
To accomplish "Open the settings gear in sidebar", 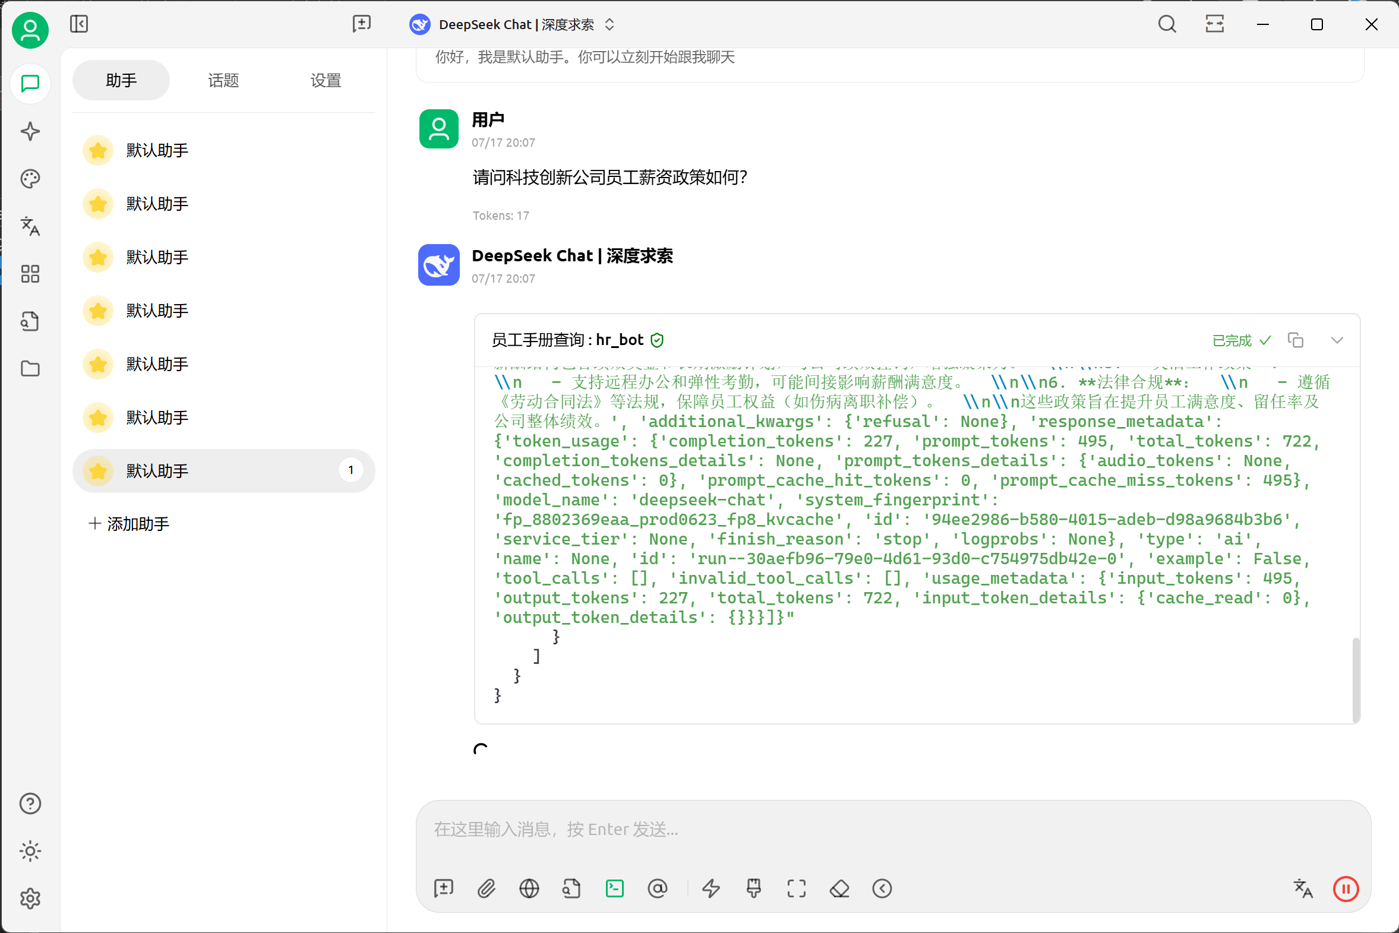I will 30,899.
